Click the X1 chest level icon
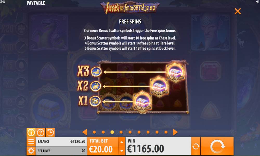 pyautogui.click(x=95, y=101)
